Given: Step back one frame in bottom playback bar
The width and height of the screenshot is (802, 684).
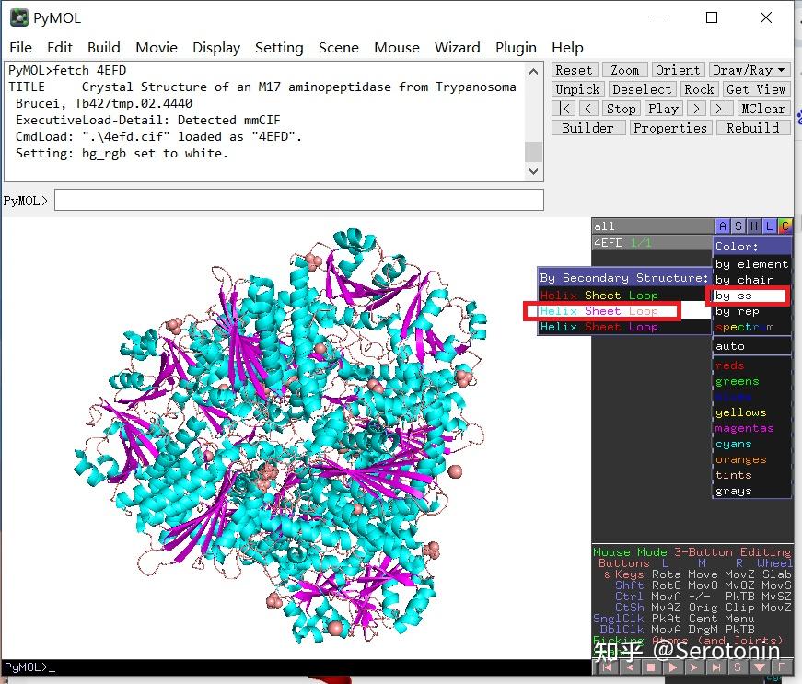Looking at the screenshot, I should point(630,667).
